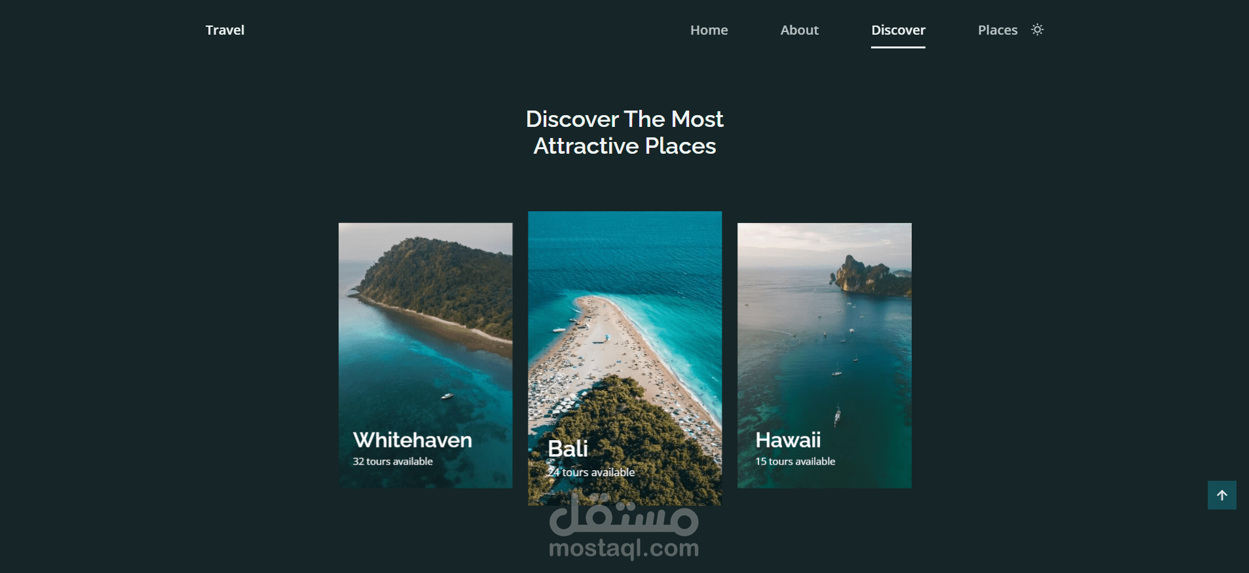The width and height of the screenshot is (1249, 573).
Task: Click the Bali card title
Action: pos(568,449)
